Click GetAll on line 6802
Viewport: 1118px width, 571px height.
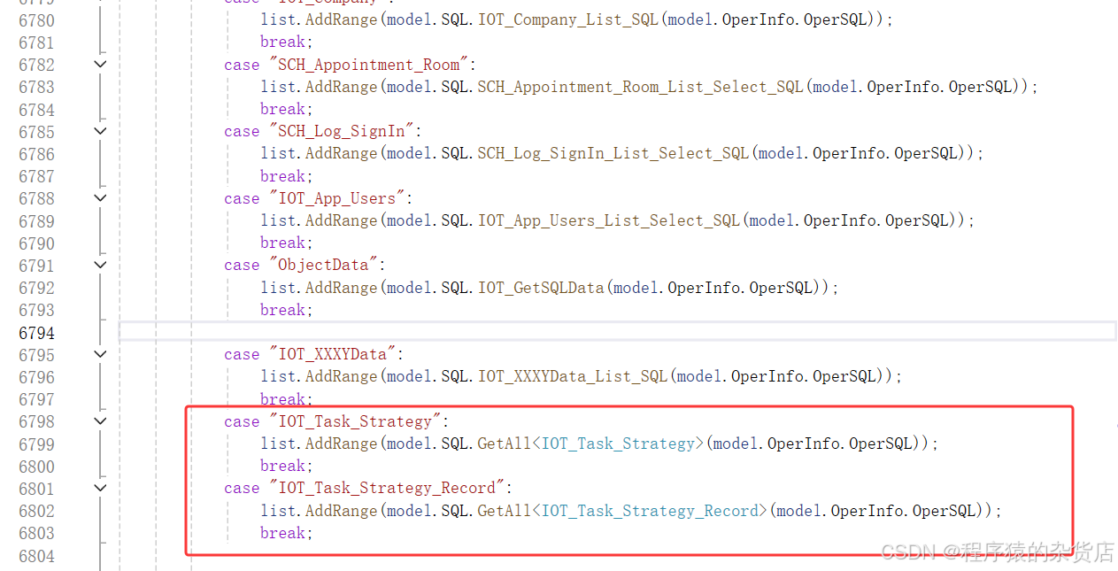click(x=505, y=511)
